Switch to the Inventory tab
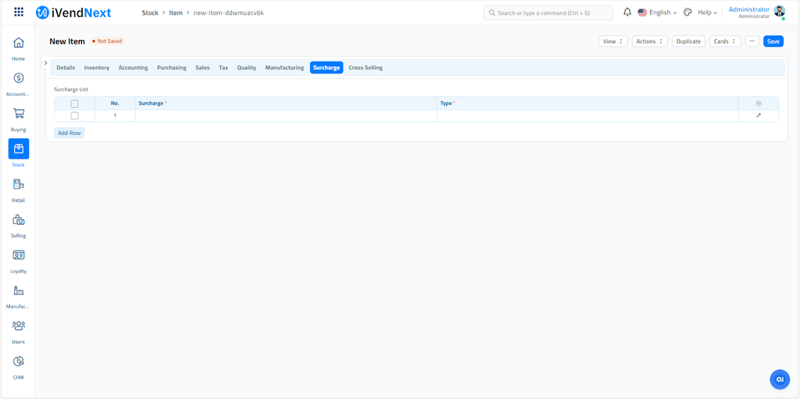This screenshot has height=399, width=800. click(x=97, y=68)
